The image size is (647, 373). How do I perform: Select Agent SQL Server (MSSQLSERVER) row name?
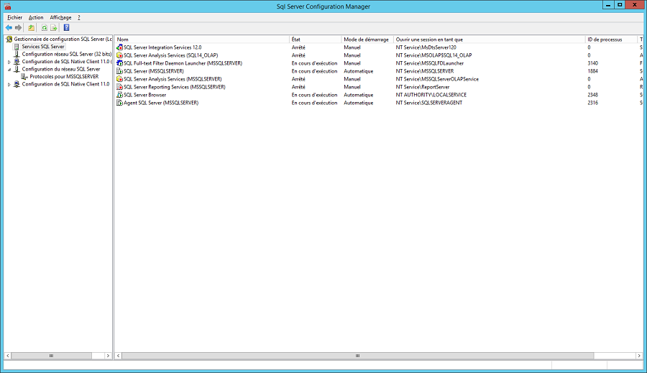[x=161, y=103]
